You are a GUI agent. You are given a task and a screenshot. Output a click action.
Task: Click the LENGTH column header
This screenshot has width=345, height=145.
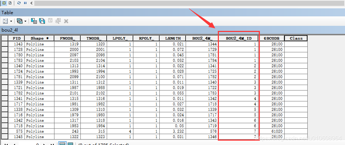click(x=172, y=38)
